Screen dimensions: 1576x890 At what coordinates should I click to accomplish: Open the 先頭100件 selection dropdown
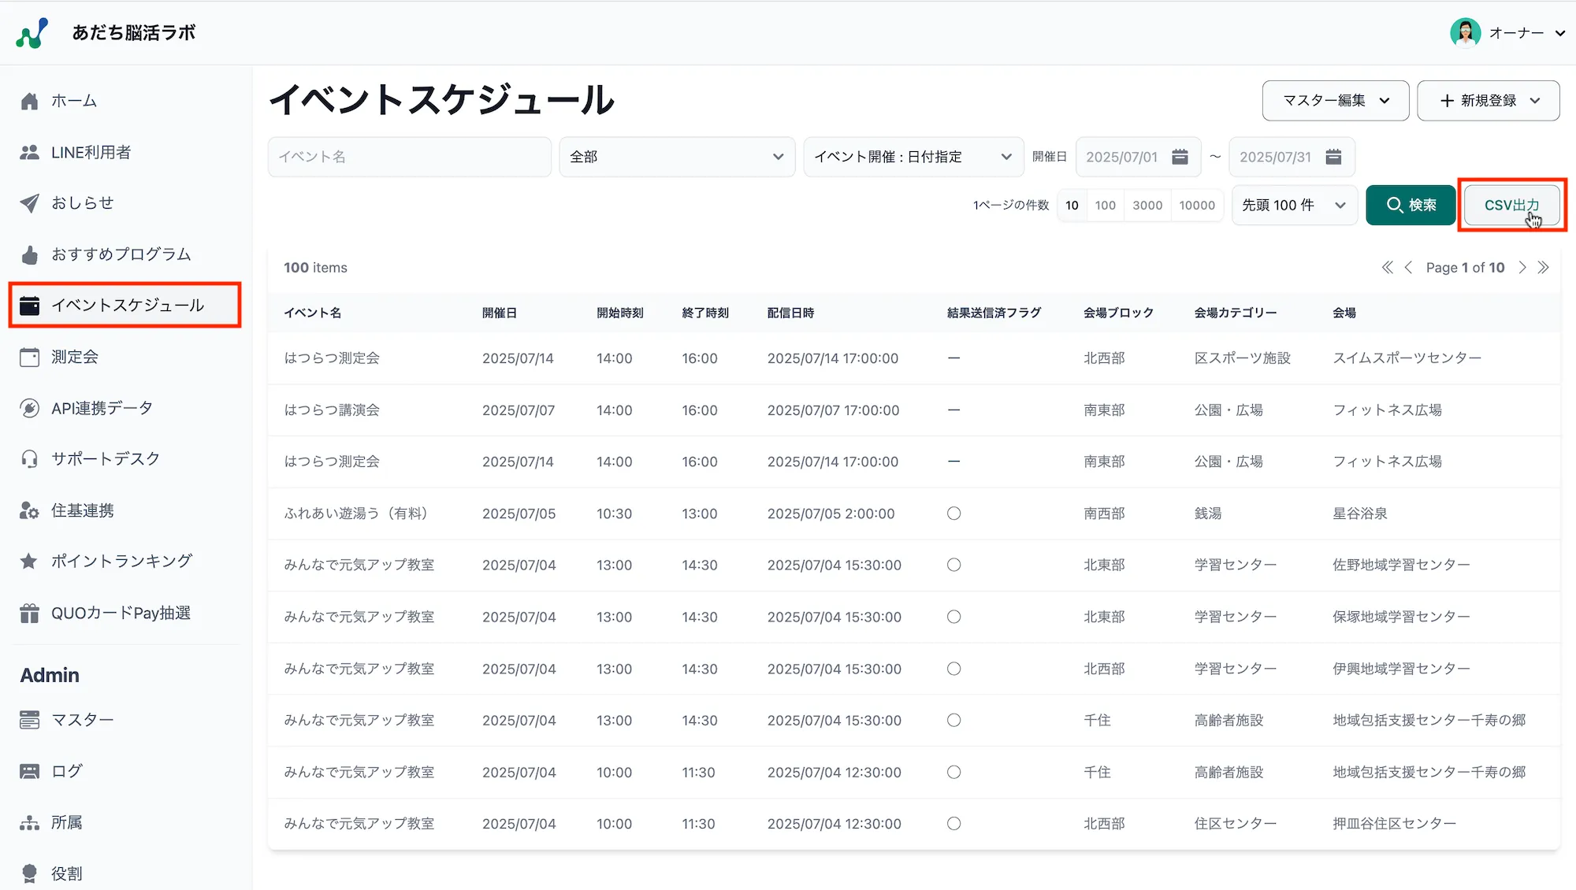pos(1293,205)
